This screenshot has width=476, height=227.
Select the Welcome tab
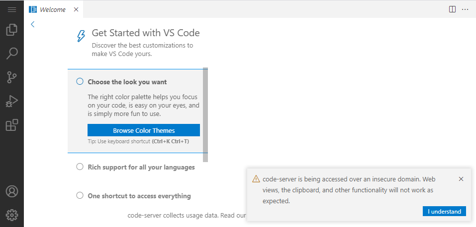pos(53,9)
